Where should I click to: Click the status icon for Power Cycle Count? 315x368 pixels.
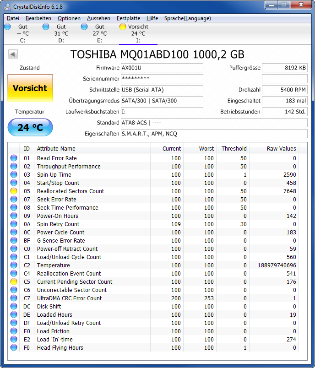click(14, 232)
